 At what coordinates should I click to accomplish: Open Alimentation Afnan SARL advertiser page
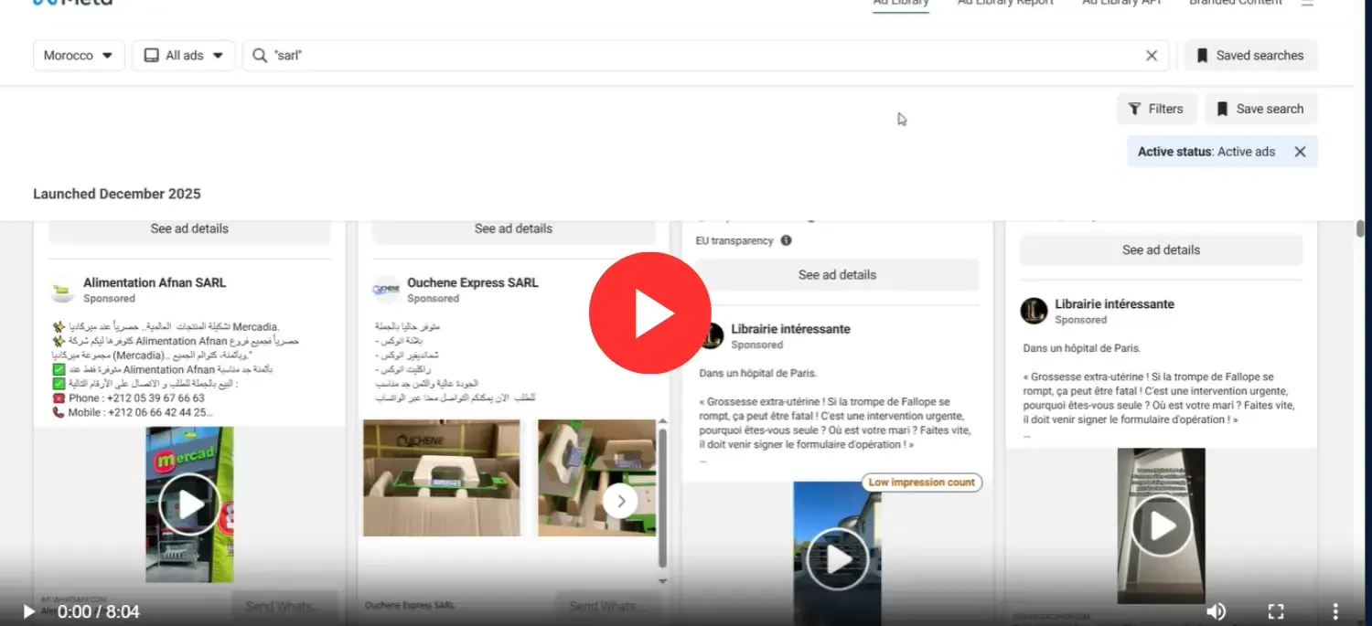point(155,282)
